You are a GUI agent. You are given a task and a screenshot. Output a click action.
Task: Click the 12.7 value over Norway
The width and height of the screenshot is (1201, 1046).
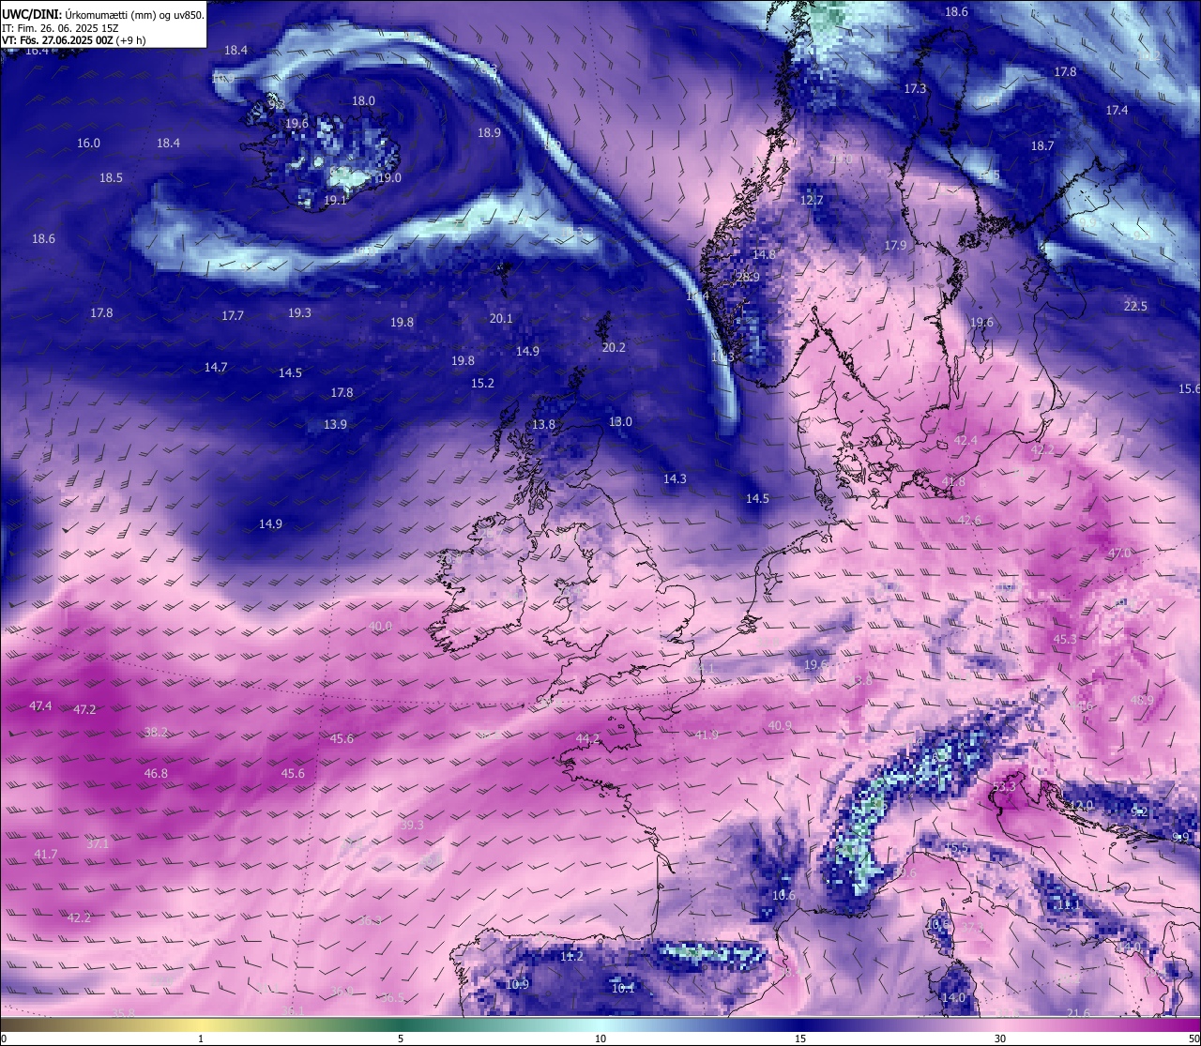(x=812, y=201)
